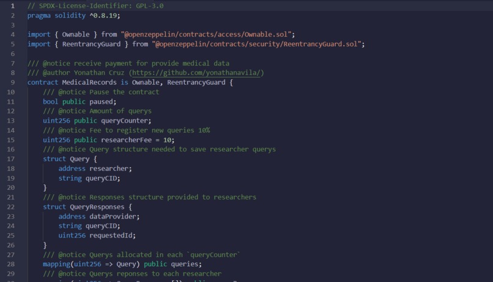This screenshot has width=493, height=282.
Task: Click the 'Query structure needed' comment line
Action: tap(159, 150)
